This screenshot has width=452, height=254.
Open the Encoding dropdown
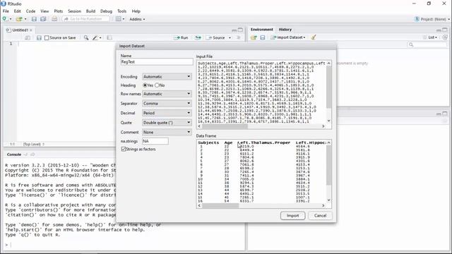coord(167,77)
